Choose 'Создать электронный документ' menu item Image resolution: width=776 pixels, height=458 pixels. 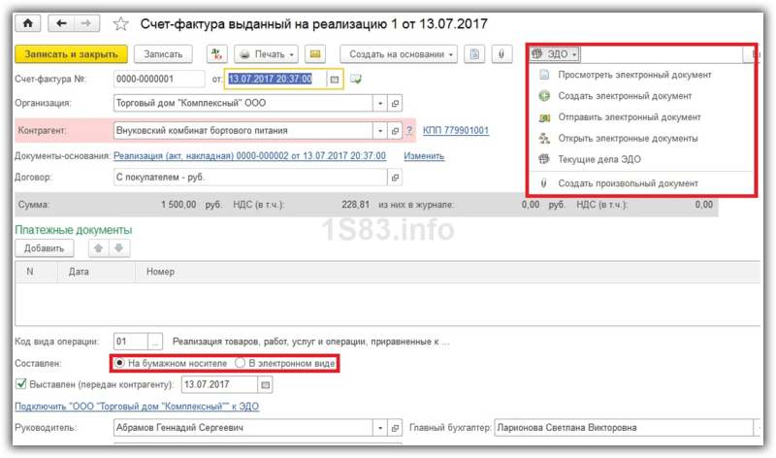click(625, 96)
